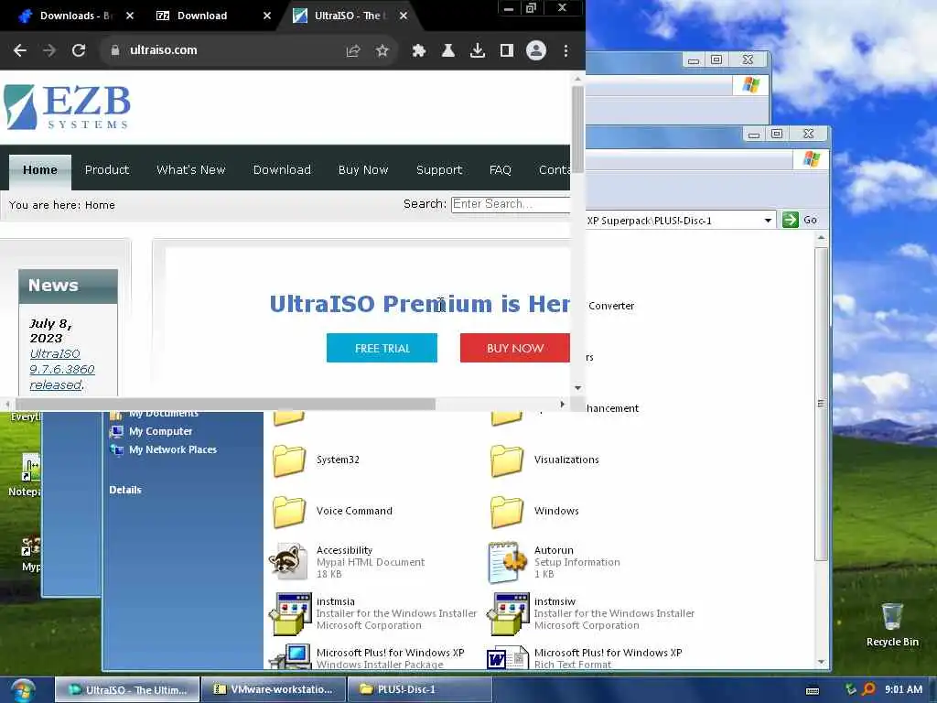Image resolution: width=937 pixels, height=703 pixels.
Task: Close the UltraISO browser tab
Action: (x=404, y=16)
